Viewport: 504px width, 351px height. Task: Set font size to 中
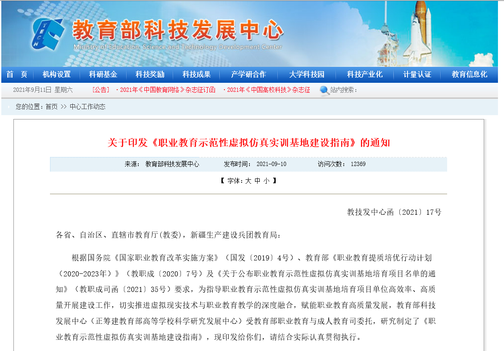point(257,181)
